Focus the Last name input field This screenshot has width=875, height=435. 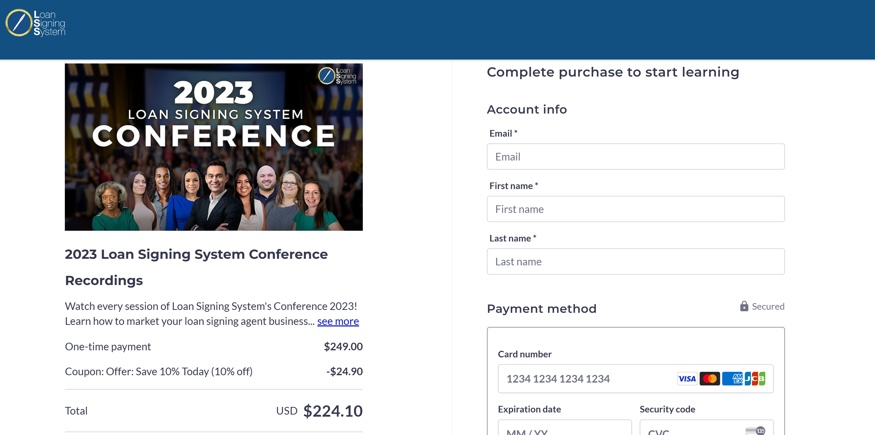click(x=636, y=261)
